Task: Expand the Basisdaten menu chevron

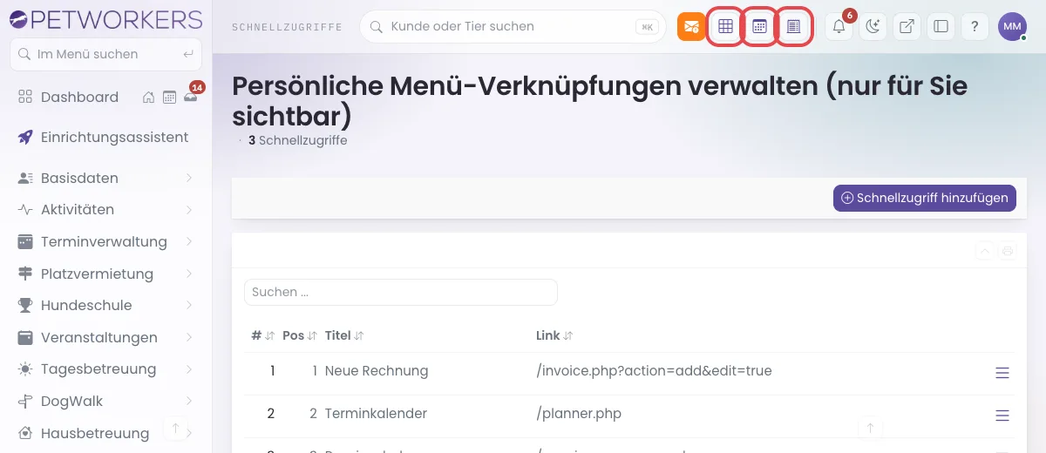Action: tap(189, 178)
